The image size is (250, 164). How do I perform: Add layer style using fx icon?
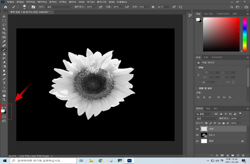[217, 155]
